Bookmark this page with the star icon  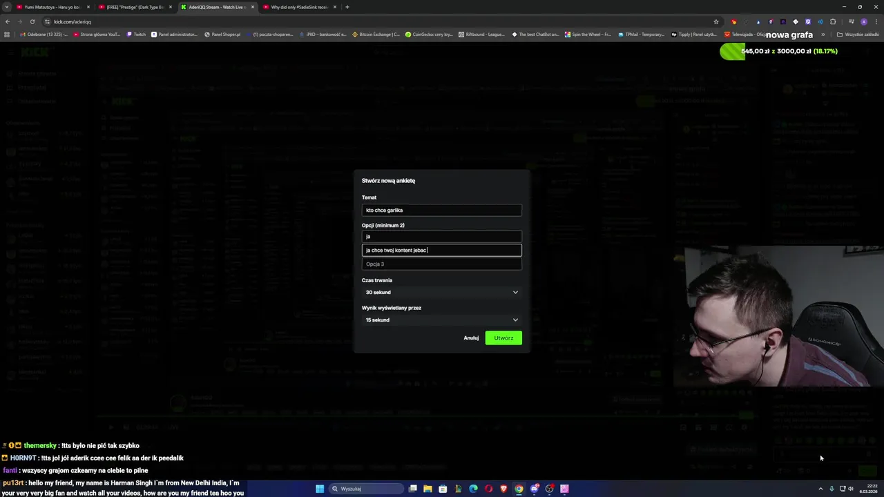(x=716, y=21)
